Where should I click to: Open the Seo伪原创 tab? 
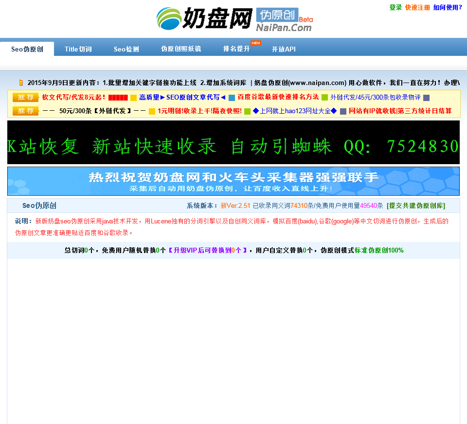click(x=27, y=49)
